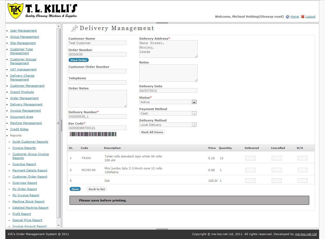Click Delivered field for TR200 row

pyautogui.click(x=250, y=158)
